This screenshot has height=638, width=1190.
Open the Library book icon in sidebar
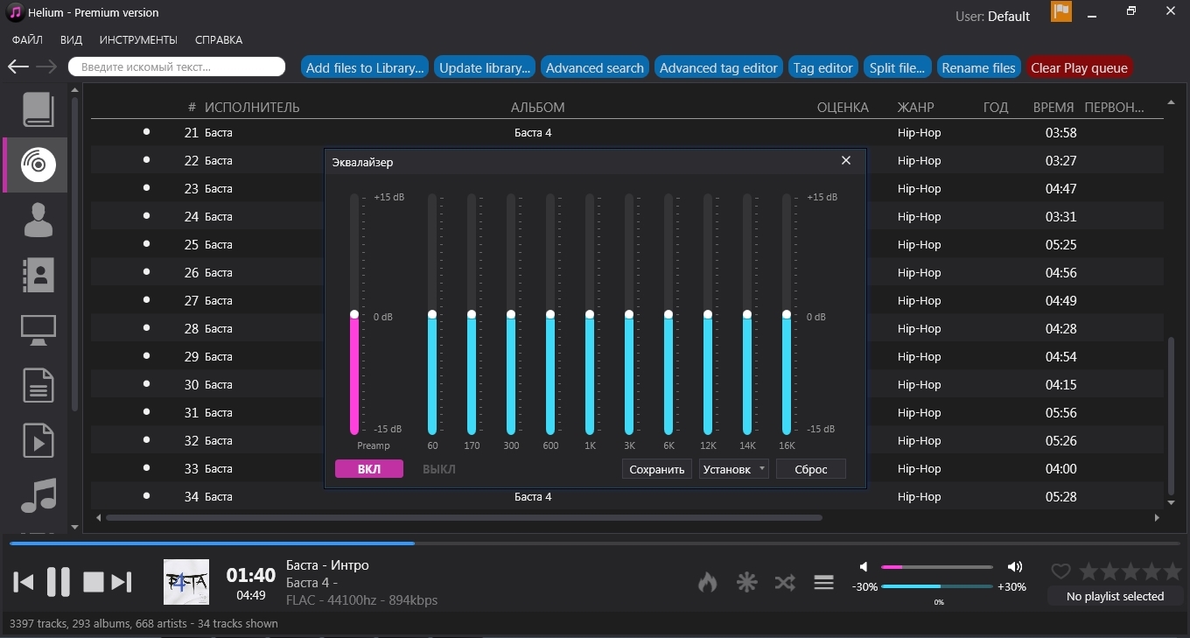38,109
